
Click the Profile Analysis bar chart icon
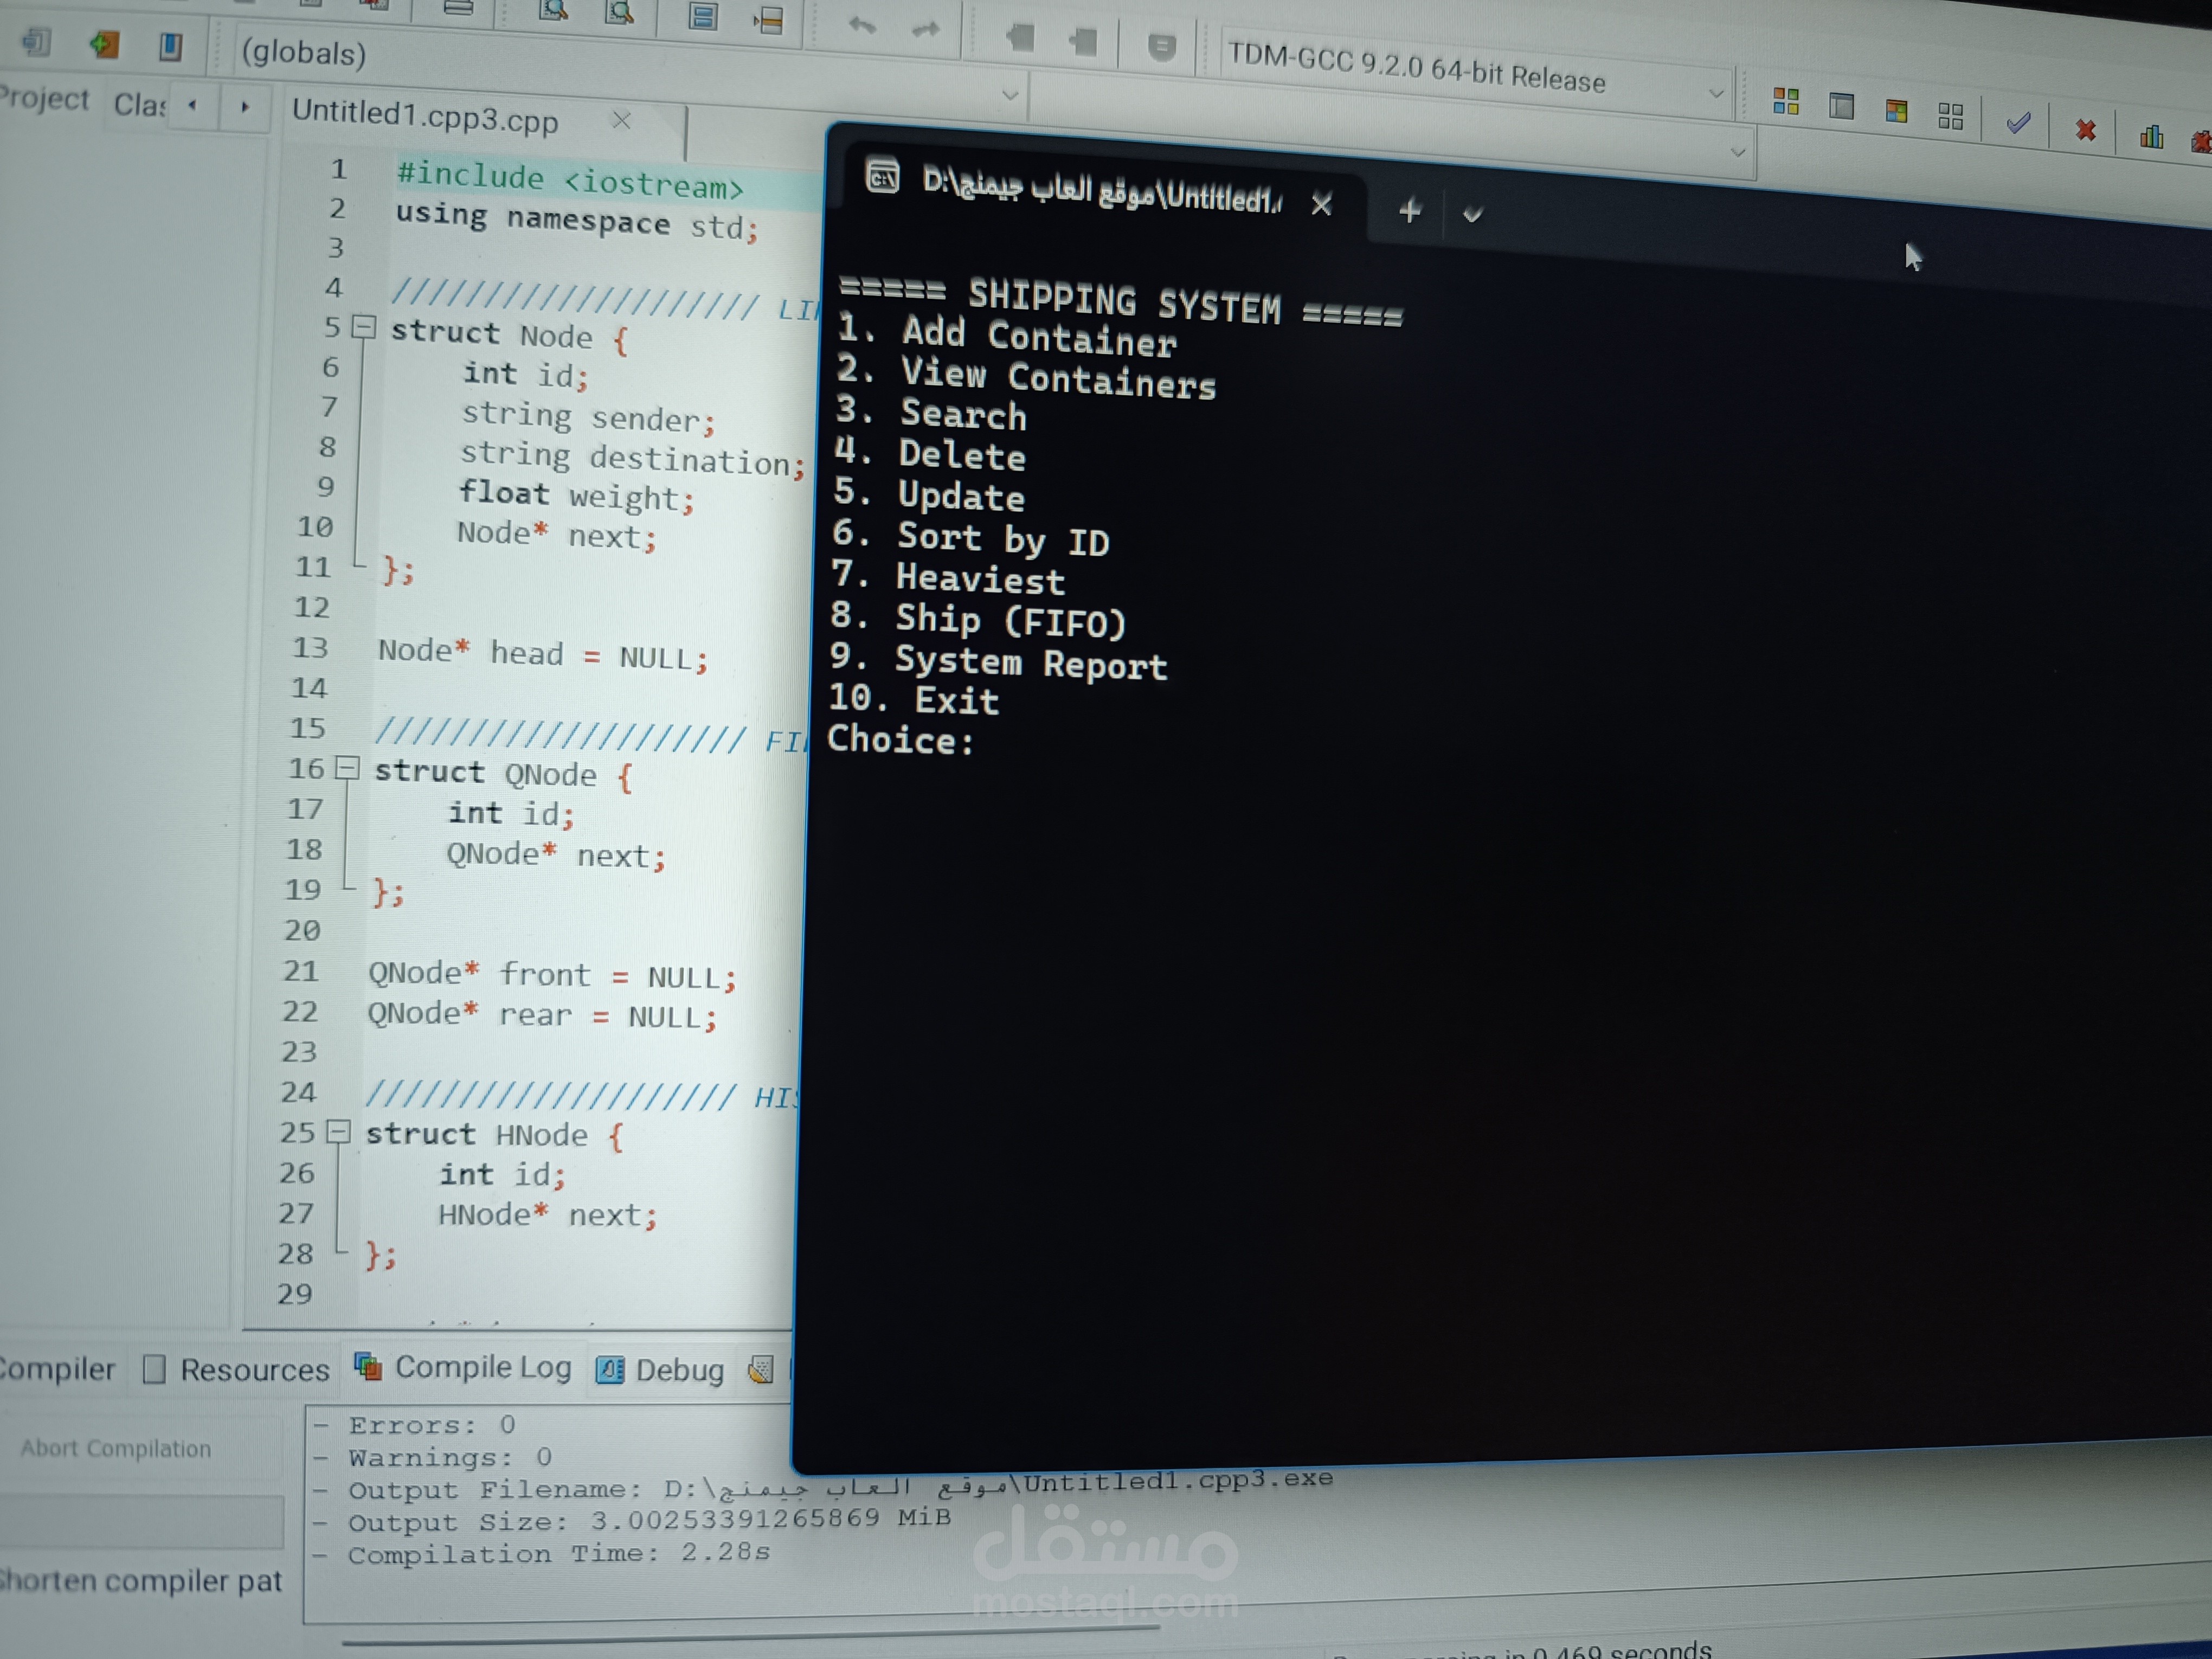pyautogui.click(x=2151, y=137)
